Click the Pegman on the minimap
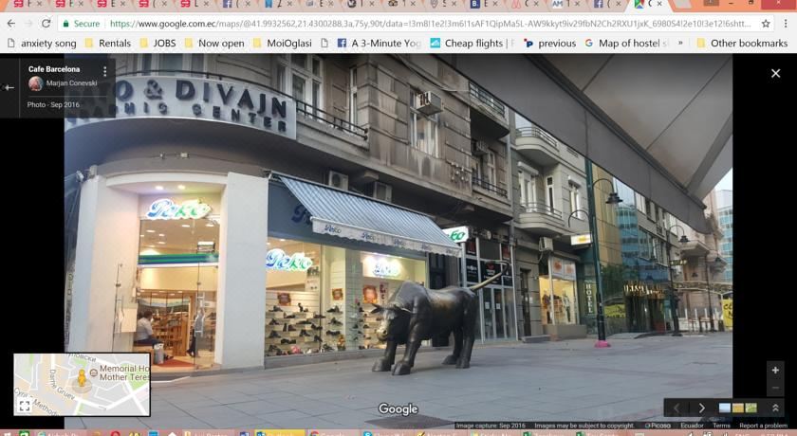Viewport: 797px width, 436px height. tap(82, 379)
